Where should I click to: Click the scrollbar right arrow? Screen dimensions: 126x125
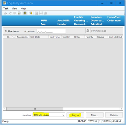pyautogui.click(x=121, y=109)
